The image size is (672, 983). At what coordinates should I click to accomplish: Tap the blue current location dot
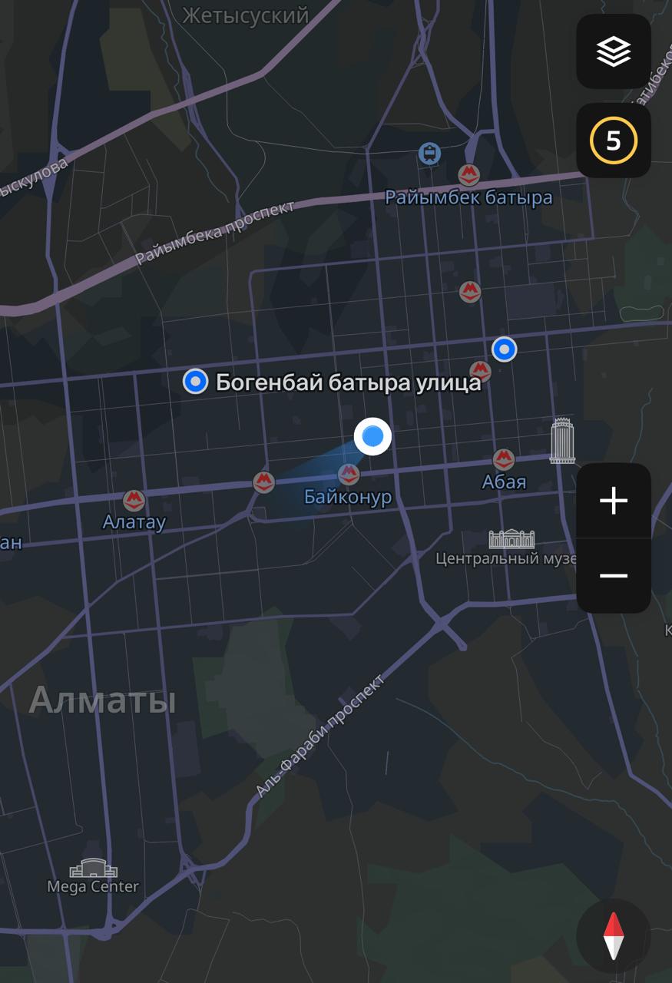pyautogui.click(x=372, y=436)
